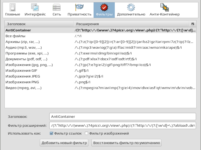Open the Анти-Контейнер files icon

click(x=165, y=7)
